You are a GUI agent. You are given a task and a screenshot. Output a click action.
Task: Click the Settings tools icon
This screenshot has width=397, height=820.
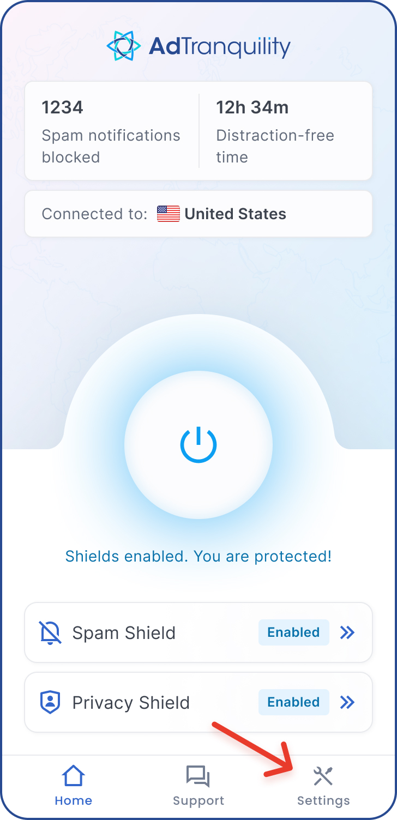(x=323, y=775)
